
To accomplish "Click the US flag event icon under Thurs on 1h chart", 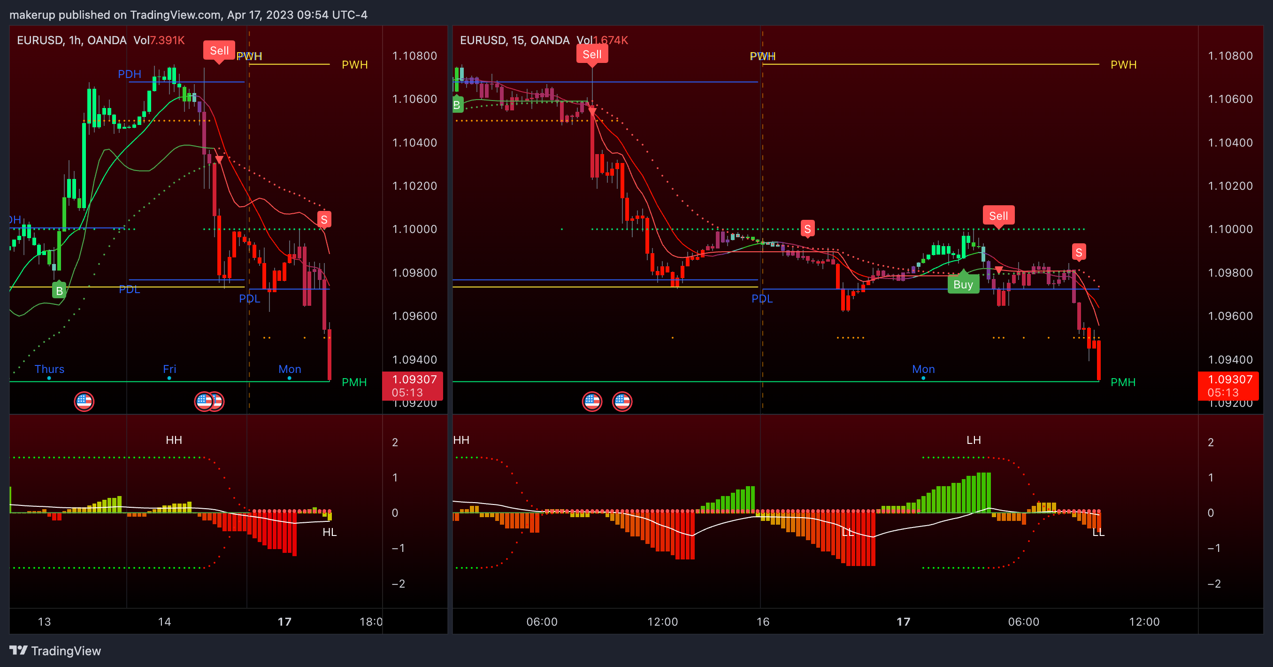I will (84, 402).
